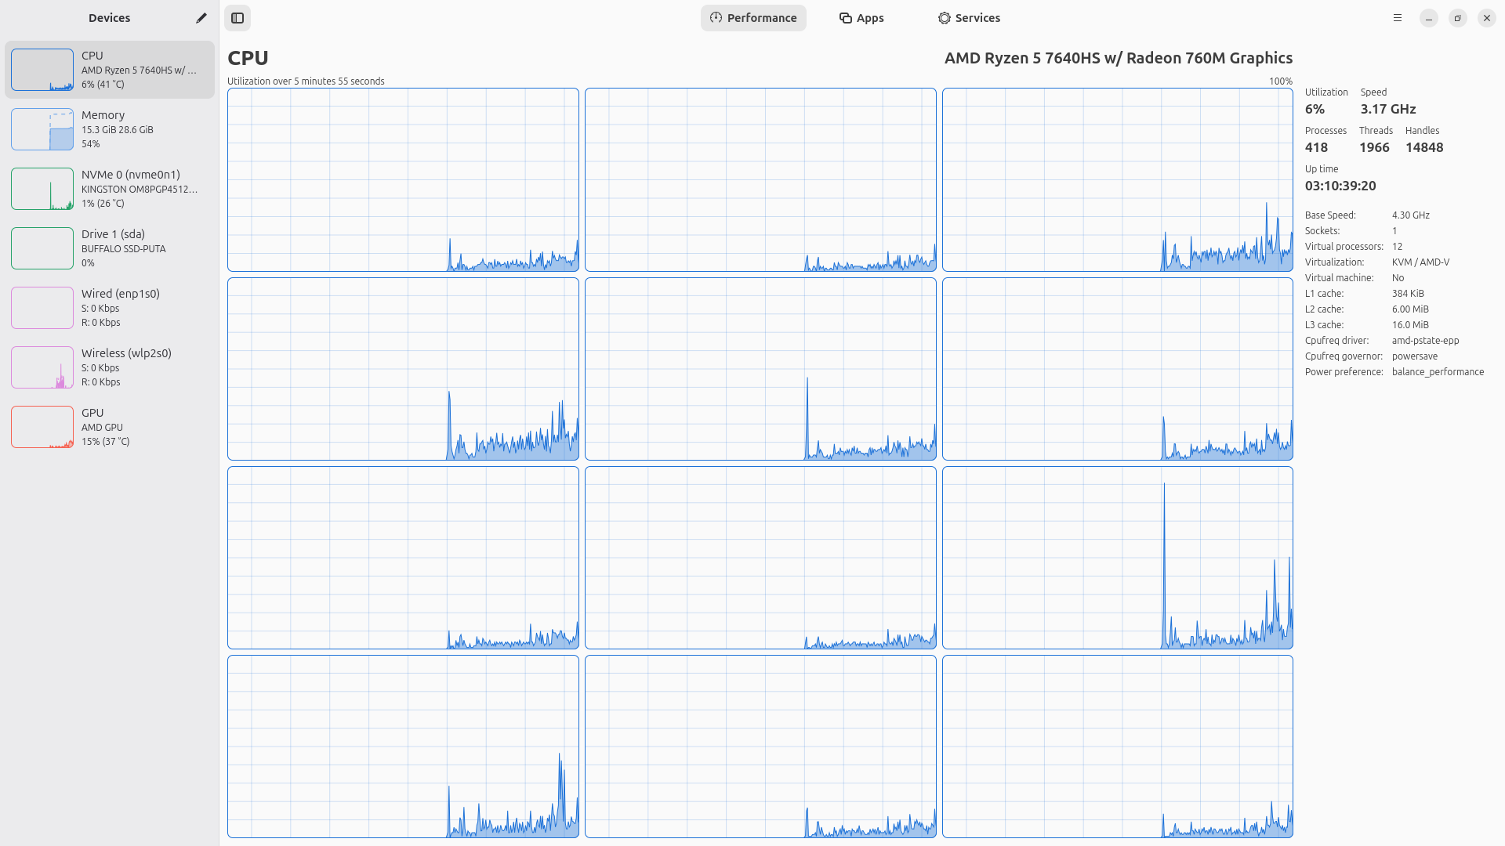The image size is (1505, 846).
Task: Click the gear icon on Services tab
Action: tap(945, 18)
